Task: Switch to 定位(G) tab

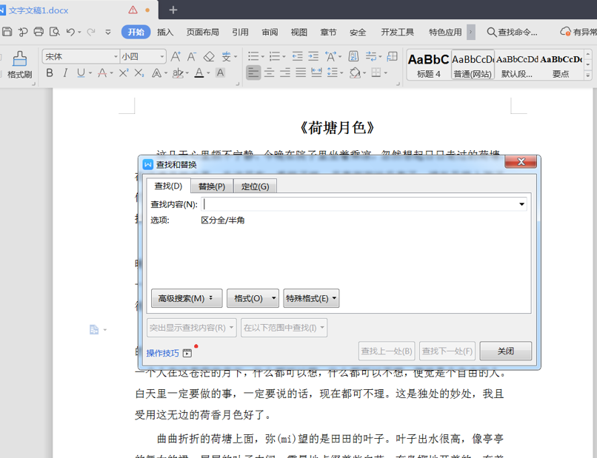Action: [255, 186]
